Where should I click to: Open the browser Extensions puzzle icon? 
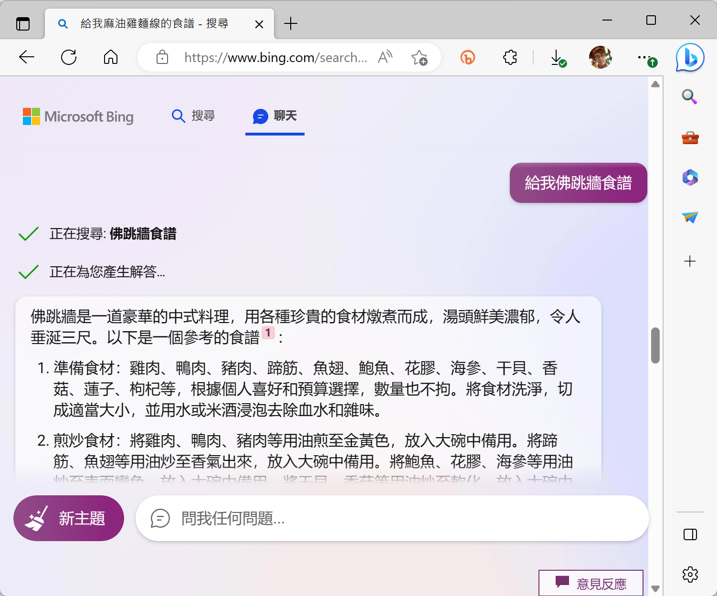tap(510, 58)
